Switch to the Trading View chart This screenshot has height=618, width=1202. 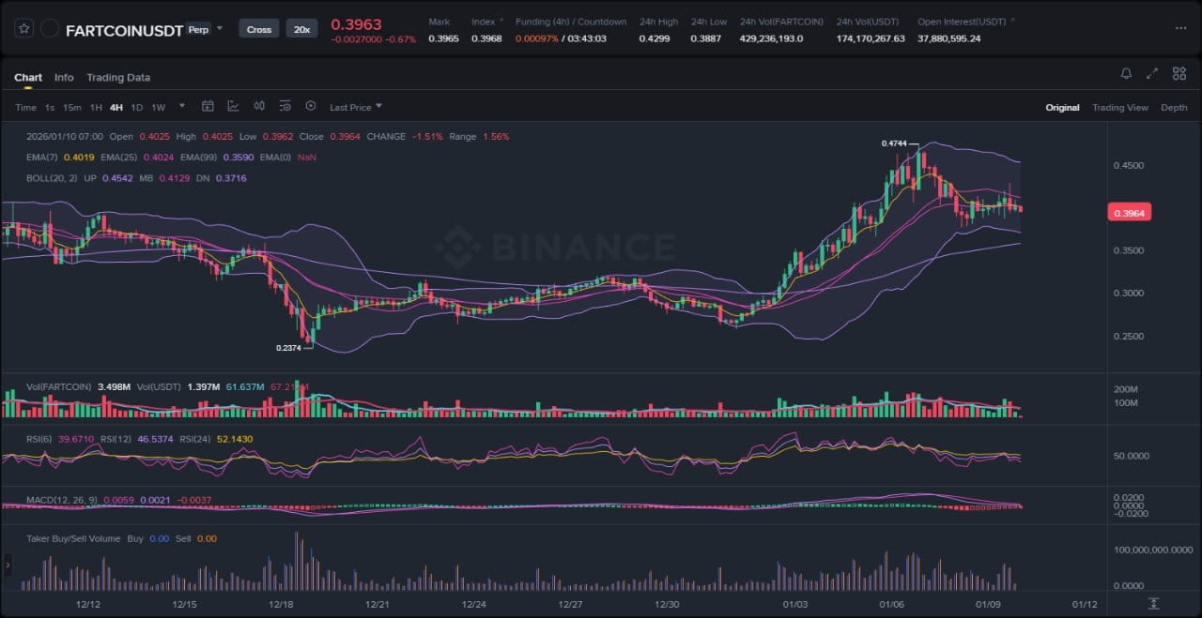1119,107
